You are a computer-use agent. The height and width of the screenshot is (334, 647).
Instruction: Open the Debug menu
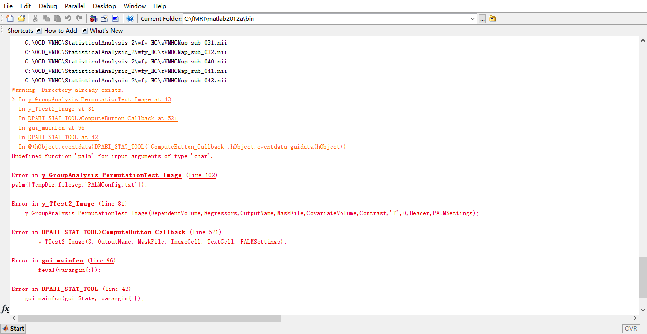click(x=48, y=6)
